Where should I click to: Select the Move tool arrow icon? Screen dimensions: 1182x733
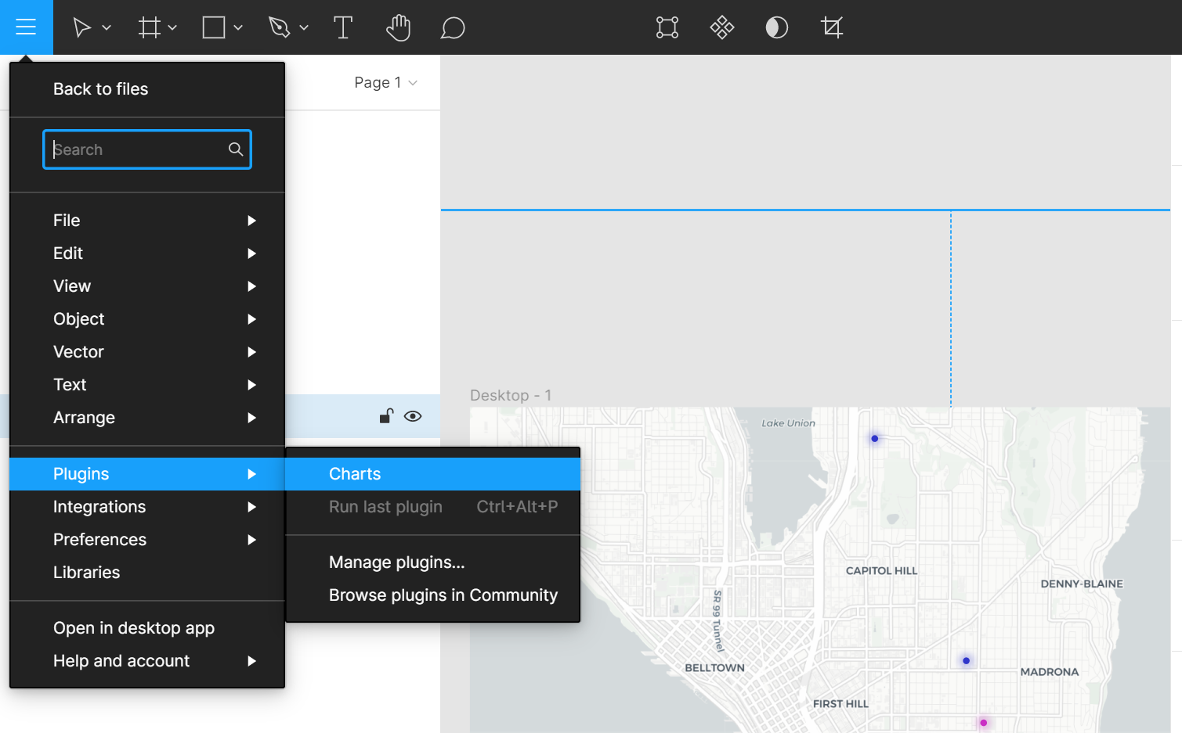coord(81,28)
